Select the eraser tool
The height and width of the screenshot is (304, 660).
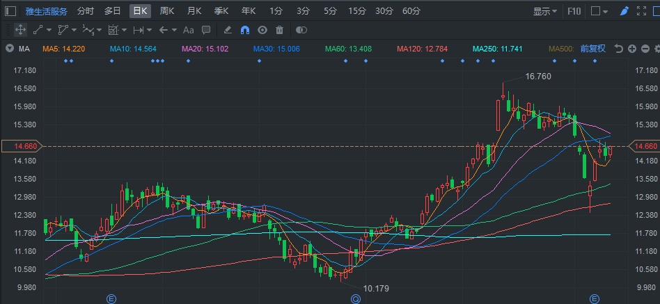[x=227, y=30]
